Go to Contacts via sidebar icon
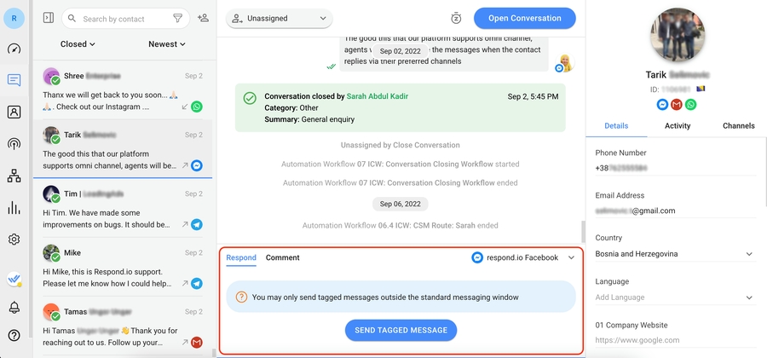The height and width of the screenshot is (358, 767). coord(14,112)
